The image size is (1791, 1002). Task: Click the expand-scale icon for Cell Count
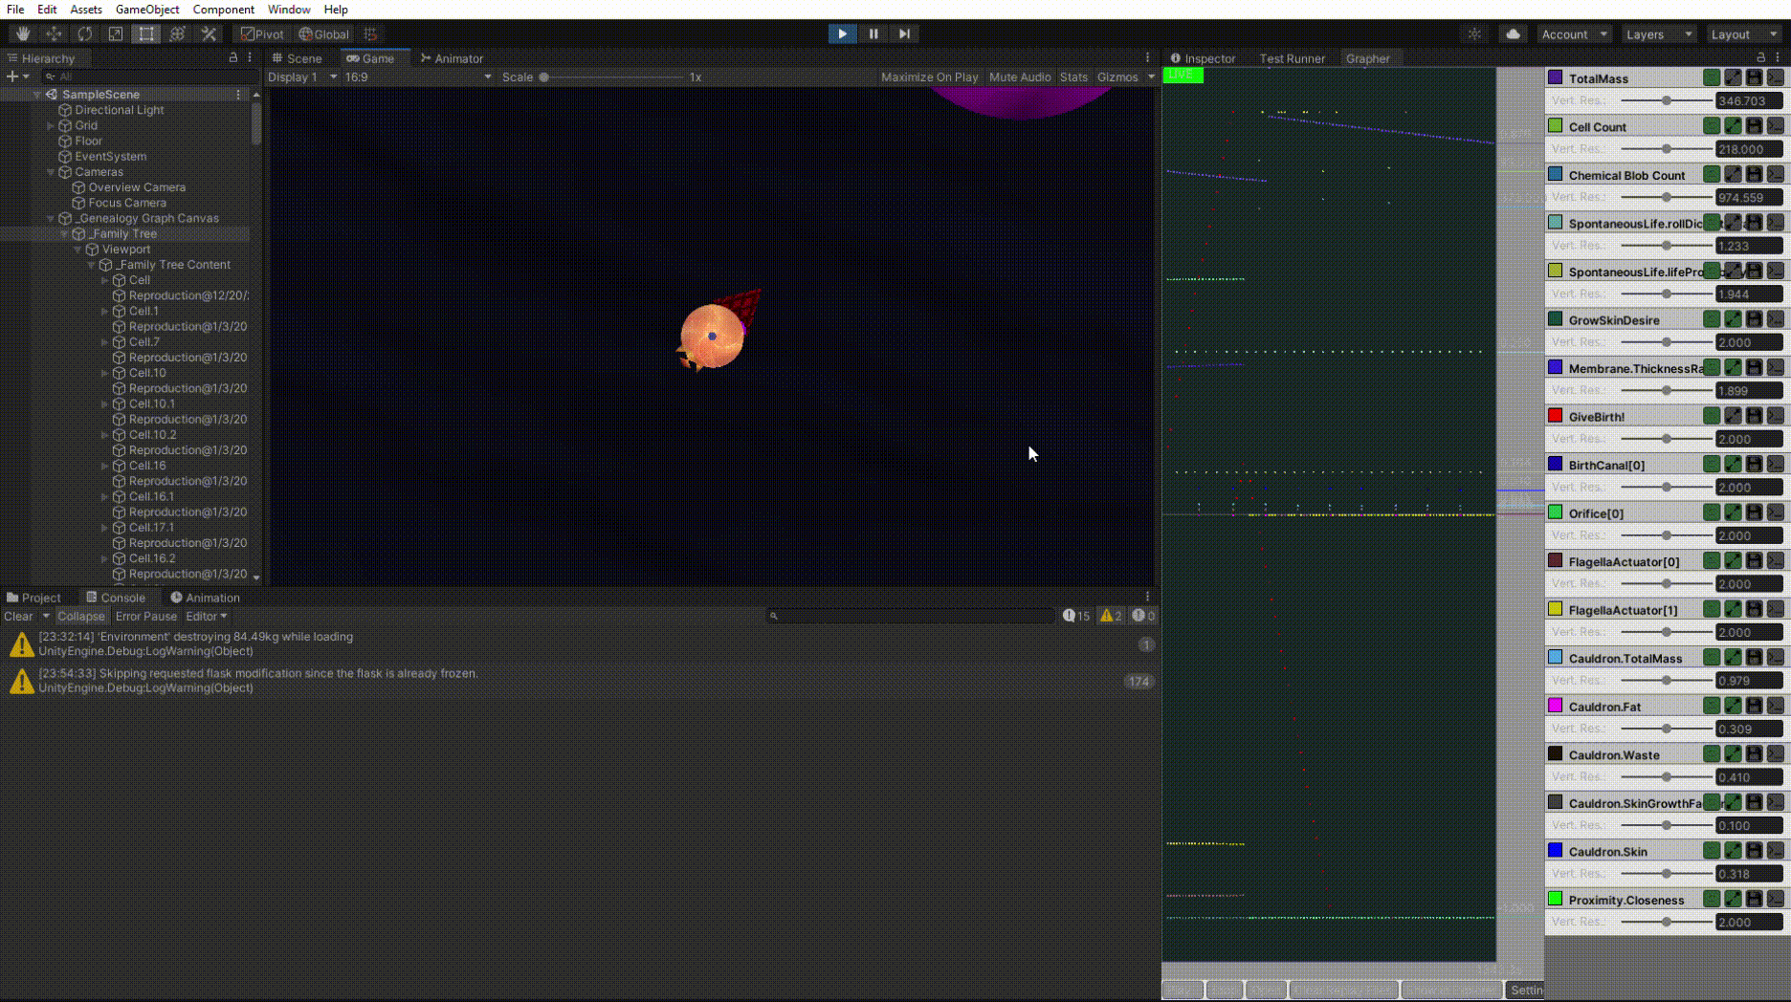[x=1733, y=126]
